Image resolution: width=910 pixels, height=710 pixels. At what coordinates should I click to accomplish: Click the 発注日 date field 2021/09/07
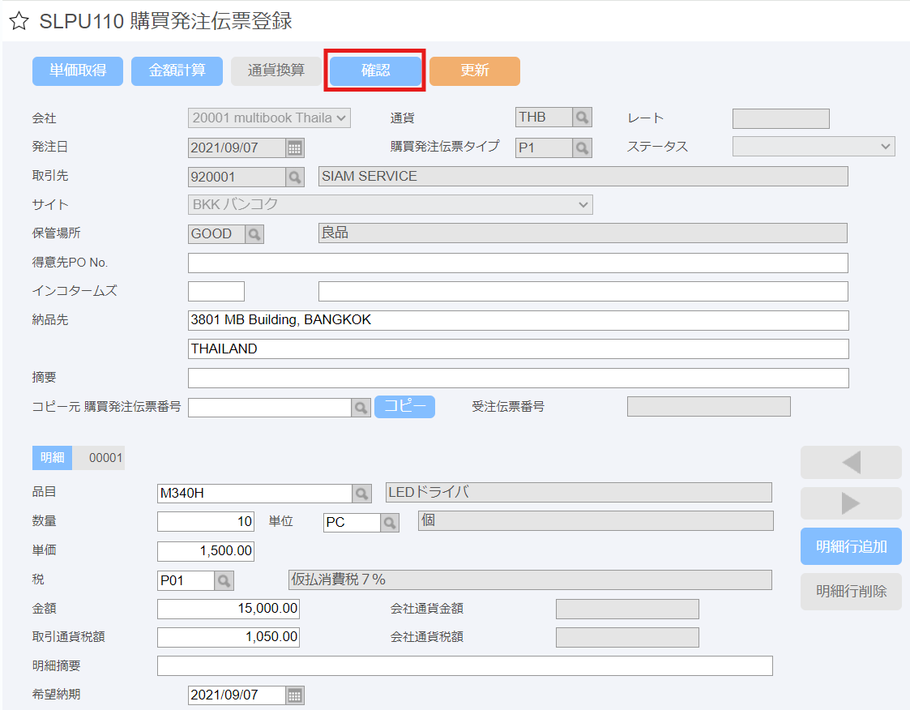coord(237,148)
